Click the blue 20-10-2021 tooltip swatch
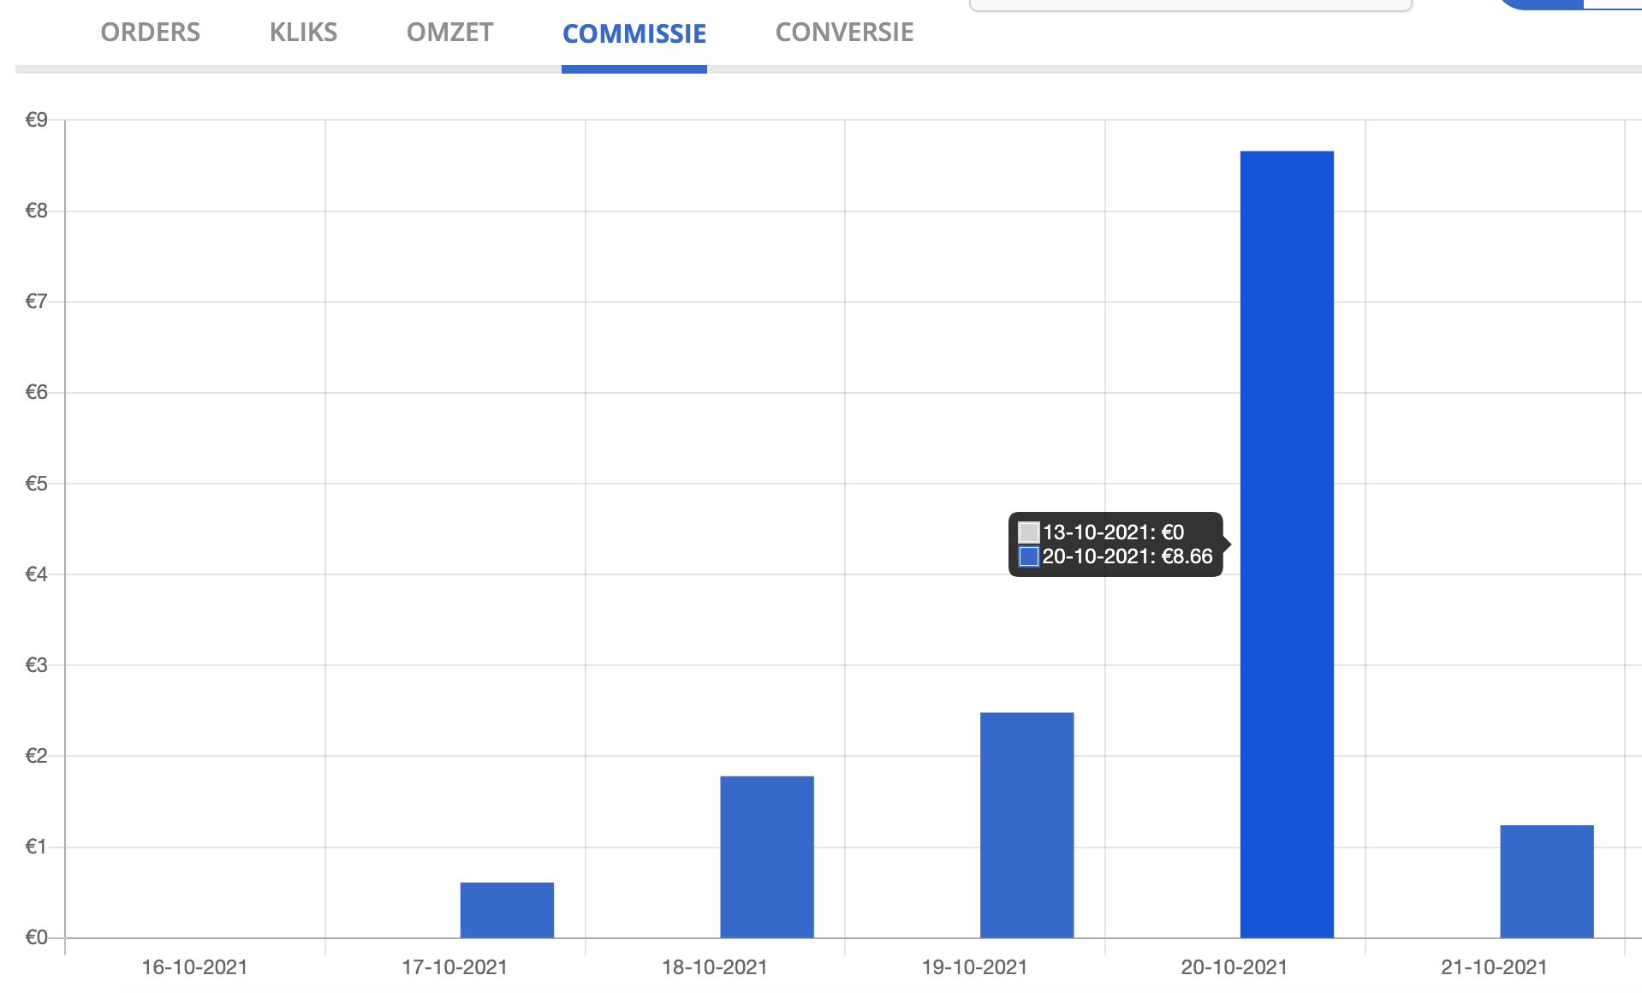The height and width of the screenshot is (993, 1642). point(1029,556)
